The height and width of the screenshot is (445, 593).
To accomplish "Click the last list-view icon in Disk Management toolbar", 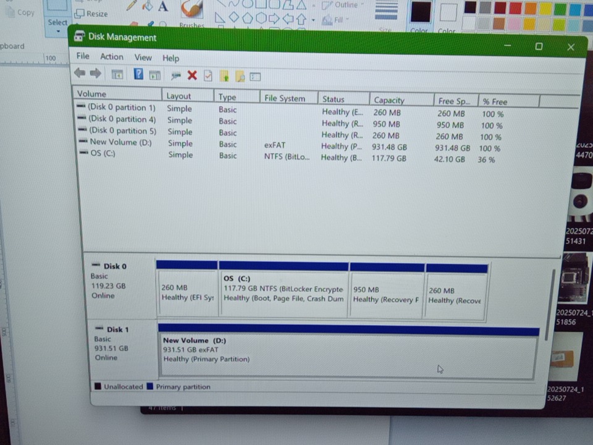I will 255,77.
